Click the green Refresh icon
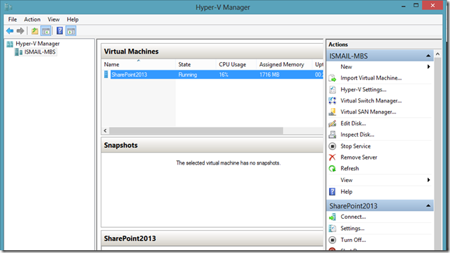This screenshot has height=253, width=450. pos(333,169)
